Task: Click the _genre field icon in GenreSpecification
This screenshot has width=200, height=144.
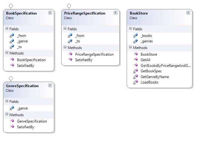Action: [x=12, y=108]
